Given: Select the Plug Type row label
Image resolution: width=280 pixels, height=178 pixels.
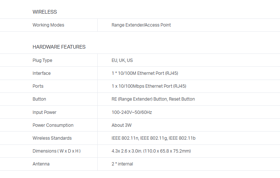Looking at the screenshot, I should pyautogui.click(x=42, y=60).
